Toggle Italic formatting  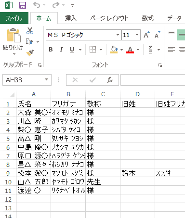(x=61, y=50)
